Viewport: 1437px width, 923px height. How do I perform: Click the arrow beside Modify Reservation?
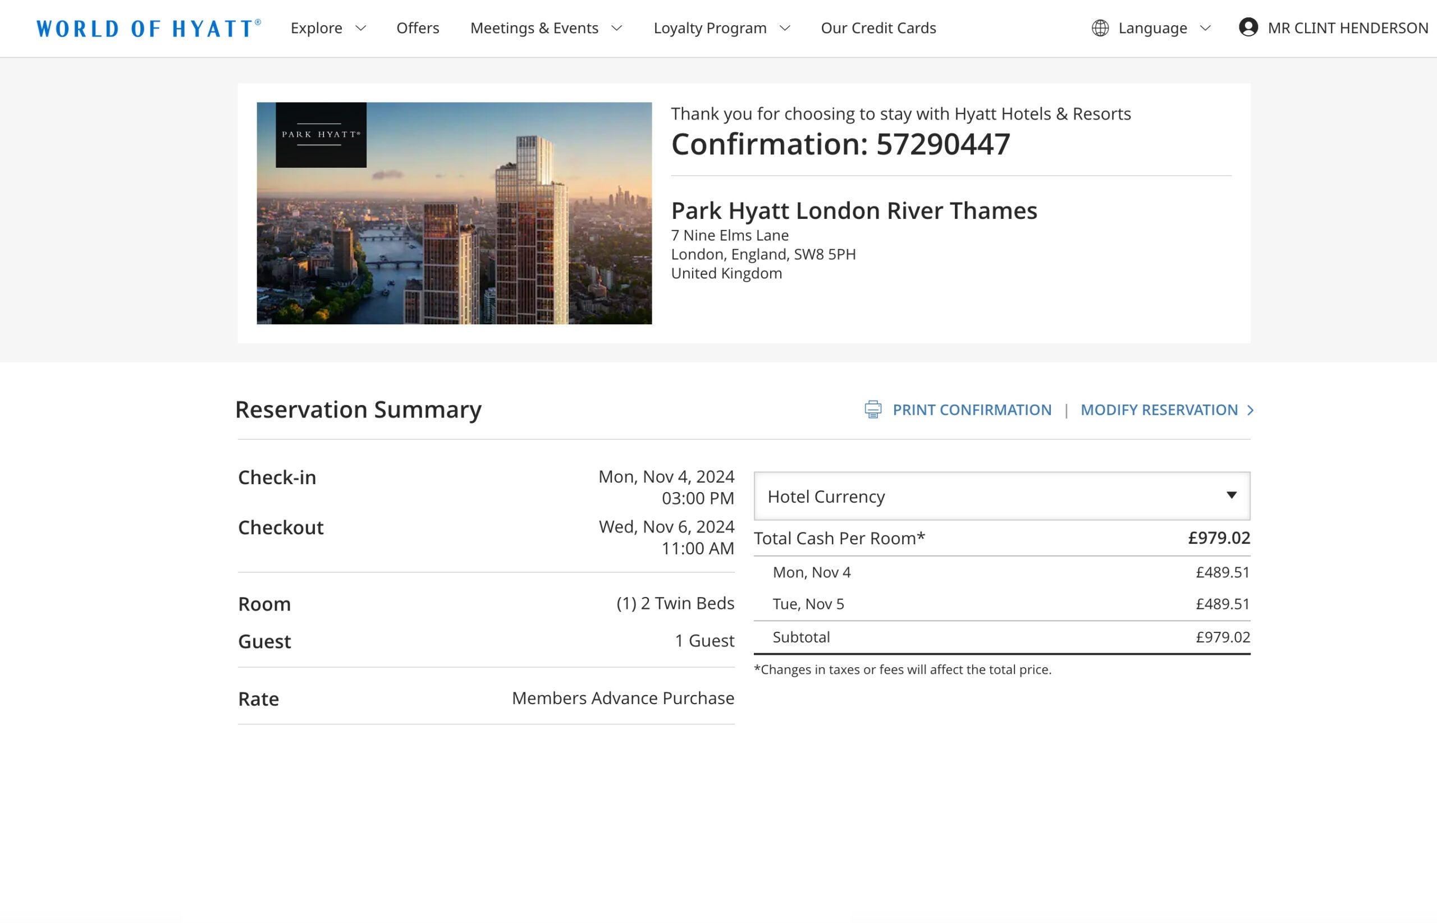[x=1250, y=410]
